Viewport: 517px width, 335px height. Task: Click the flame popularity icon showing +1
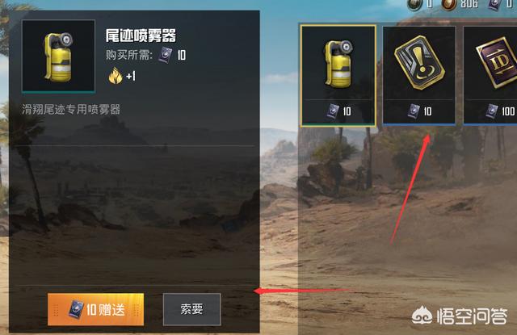(116, 76)
